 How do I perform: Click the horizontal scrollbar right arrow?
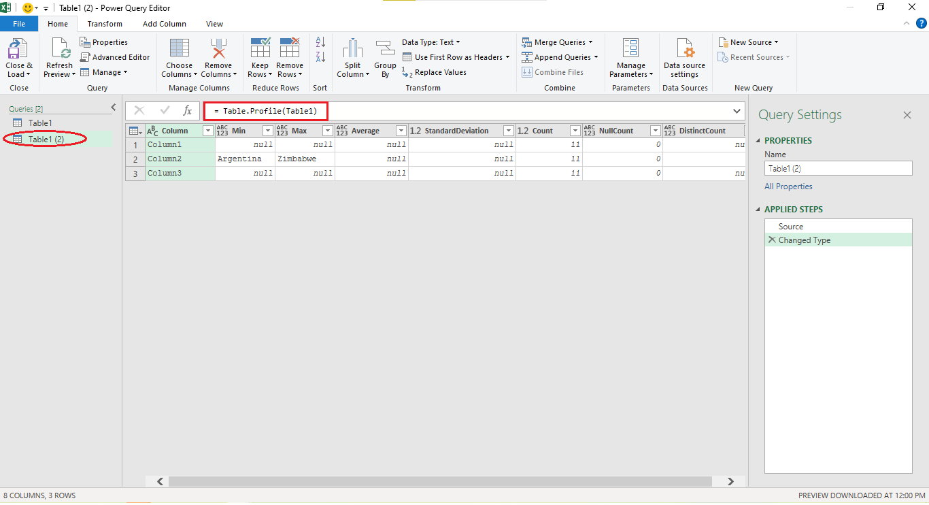click(731, 481)
